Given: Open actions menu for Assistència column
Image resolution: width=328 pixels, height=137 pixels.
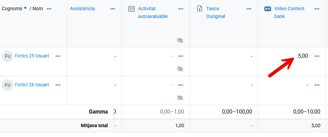Looking at the screenshot, I should (x=113, y=9).
